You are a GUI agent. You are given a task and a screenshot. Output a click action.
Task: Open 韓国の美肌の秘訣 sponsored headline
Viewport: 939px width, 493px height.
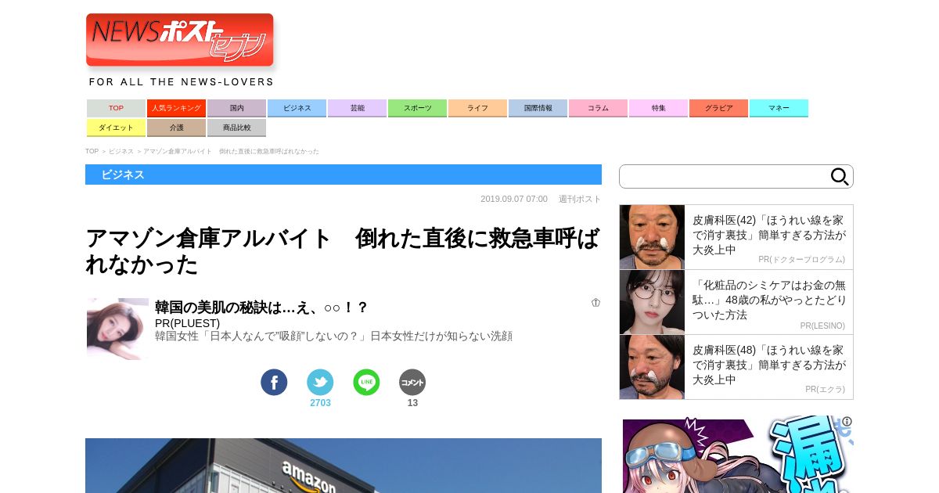point(261,308)
